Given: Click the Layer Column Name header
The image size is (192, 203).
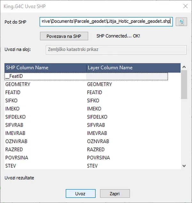Looking at the screenshot, I should pyautogui.click(x=133, y=68).
